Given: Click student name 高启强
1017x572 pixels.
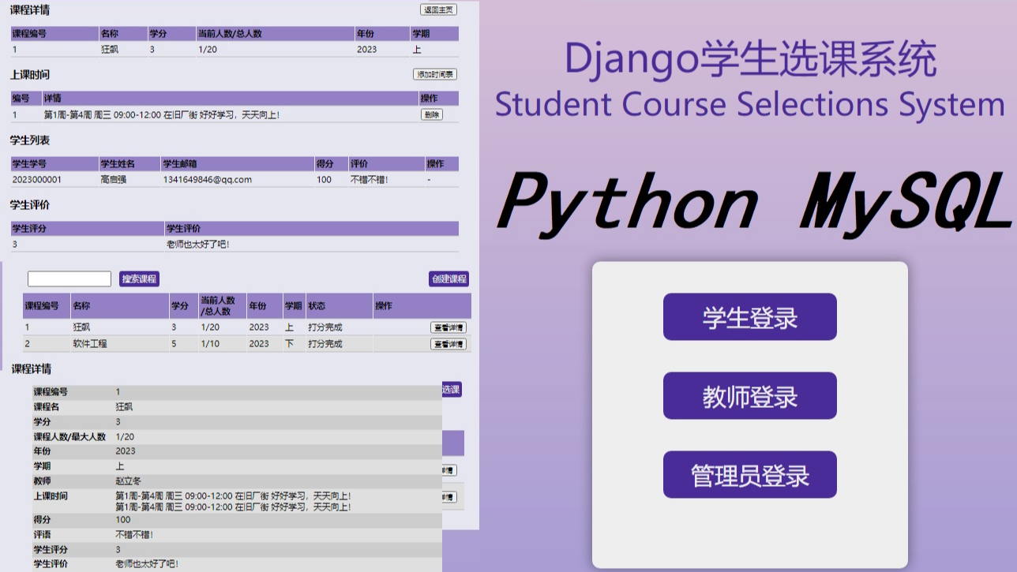Looking at the screenshot, I should coord(115,180).
